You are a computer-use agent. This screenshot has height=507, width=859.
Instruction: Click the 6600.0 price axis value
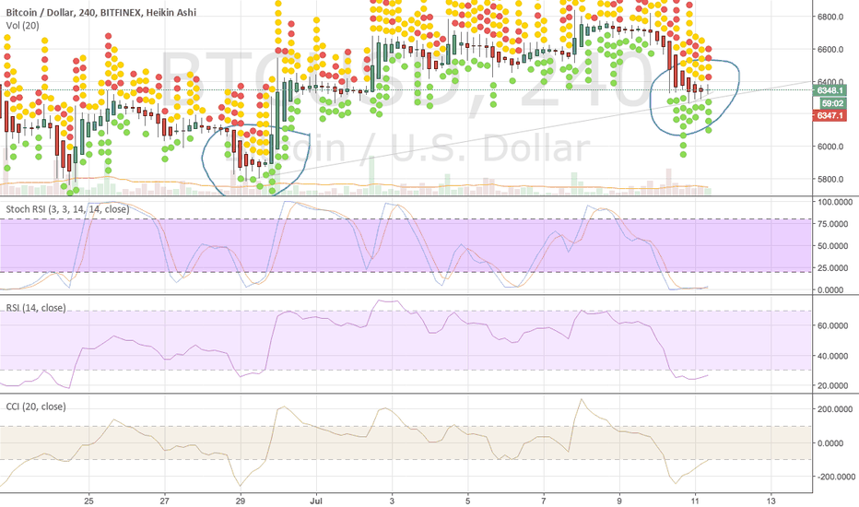coord(830,50)
